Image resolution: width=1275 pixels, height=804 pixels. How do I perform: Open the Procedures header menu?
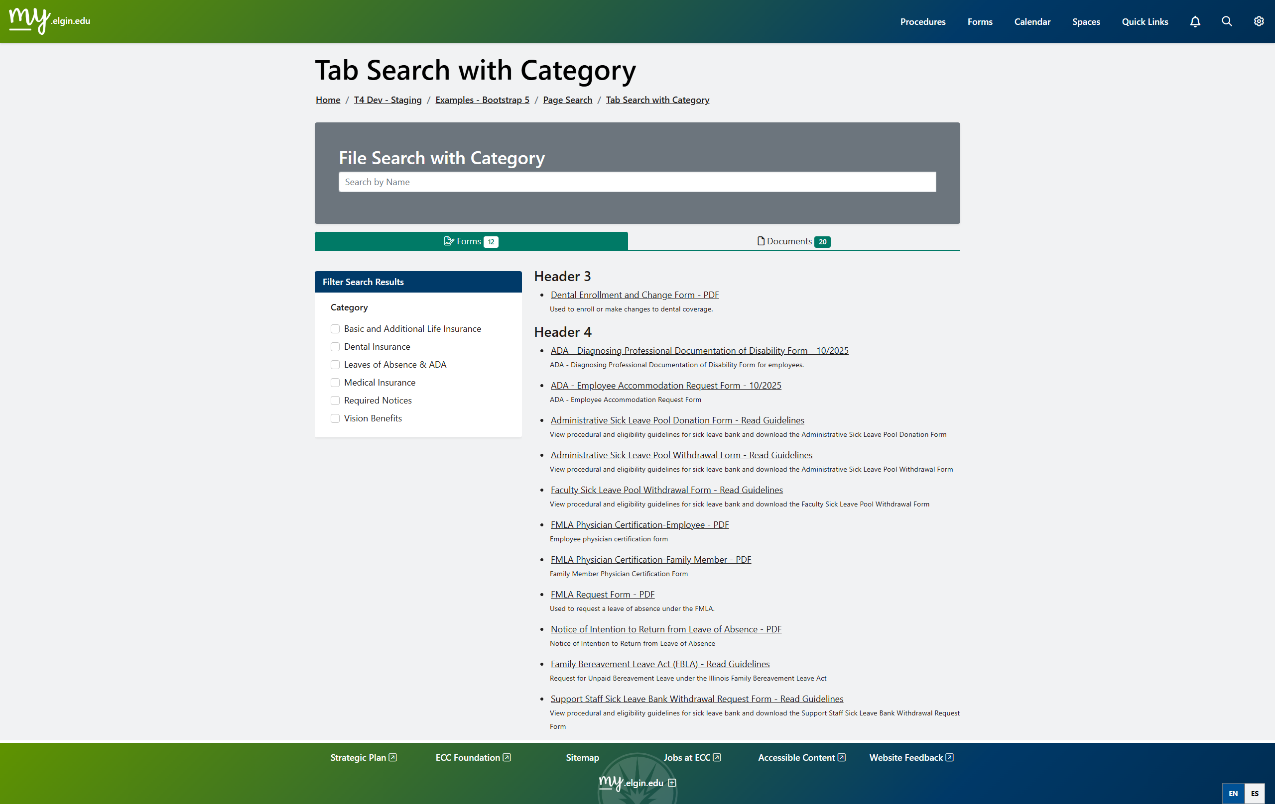point(922,22)
